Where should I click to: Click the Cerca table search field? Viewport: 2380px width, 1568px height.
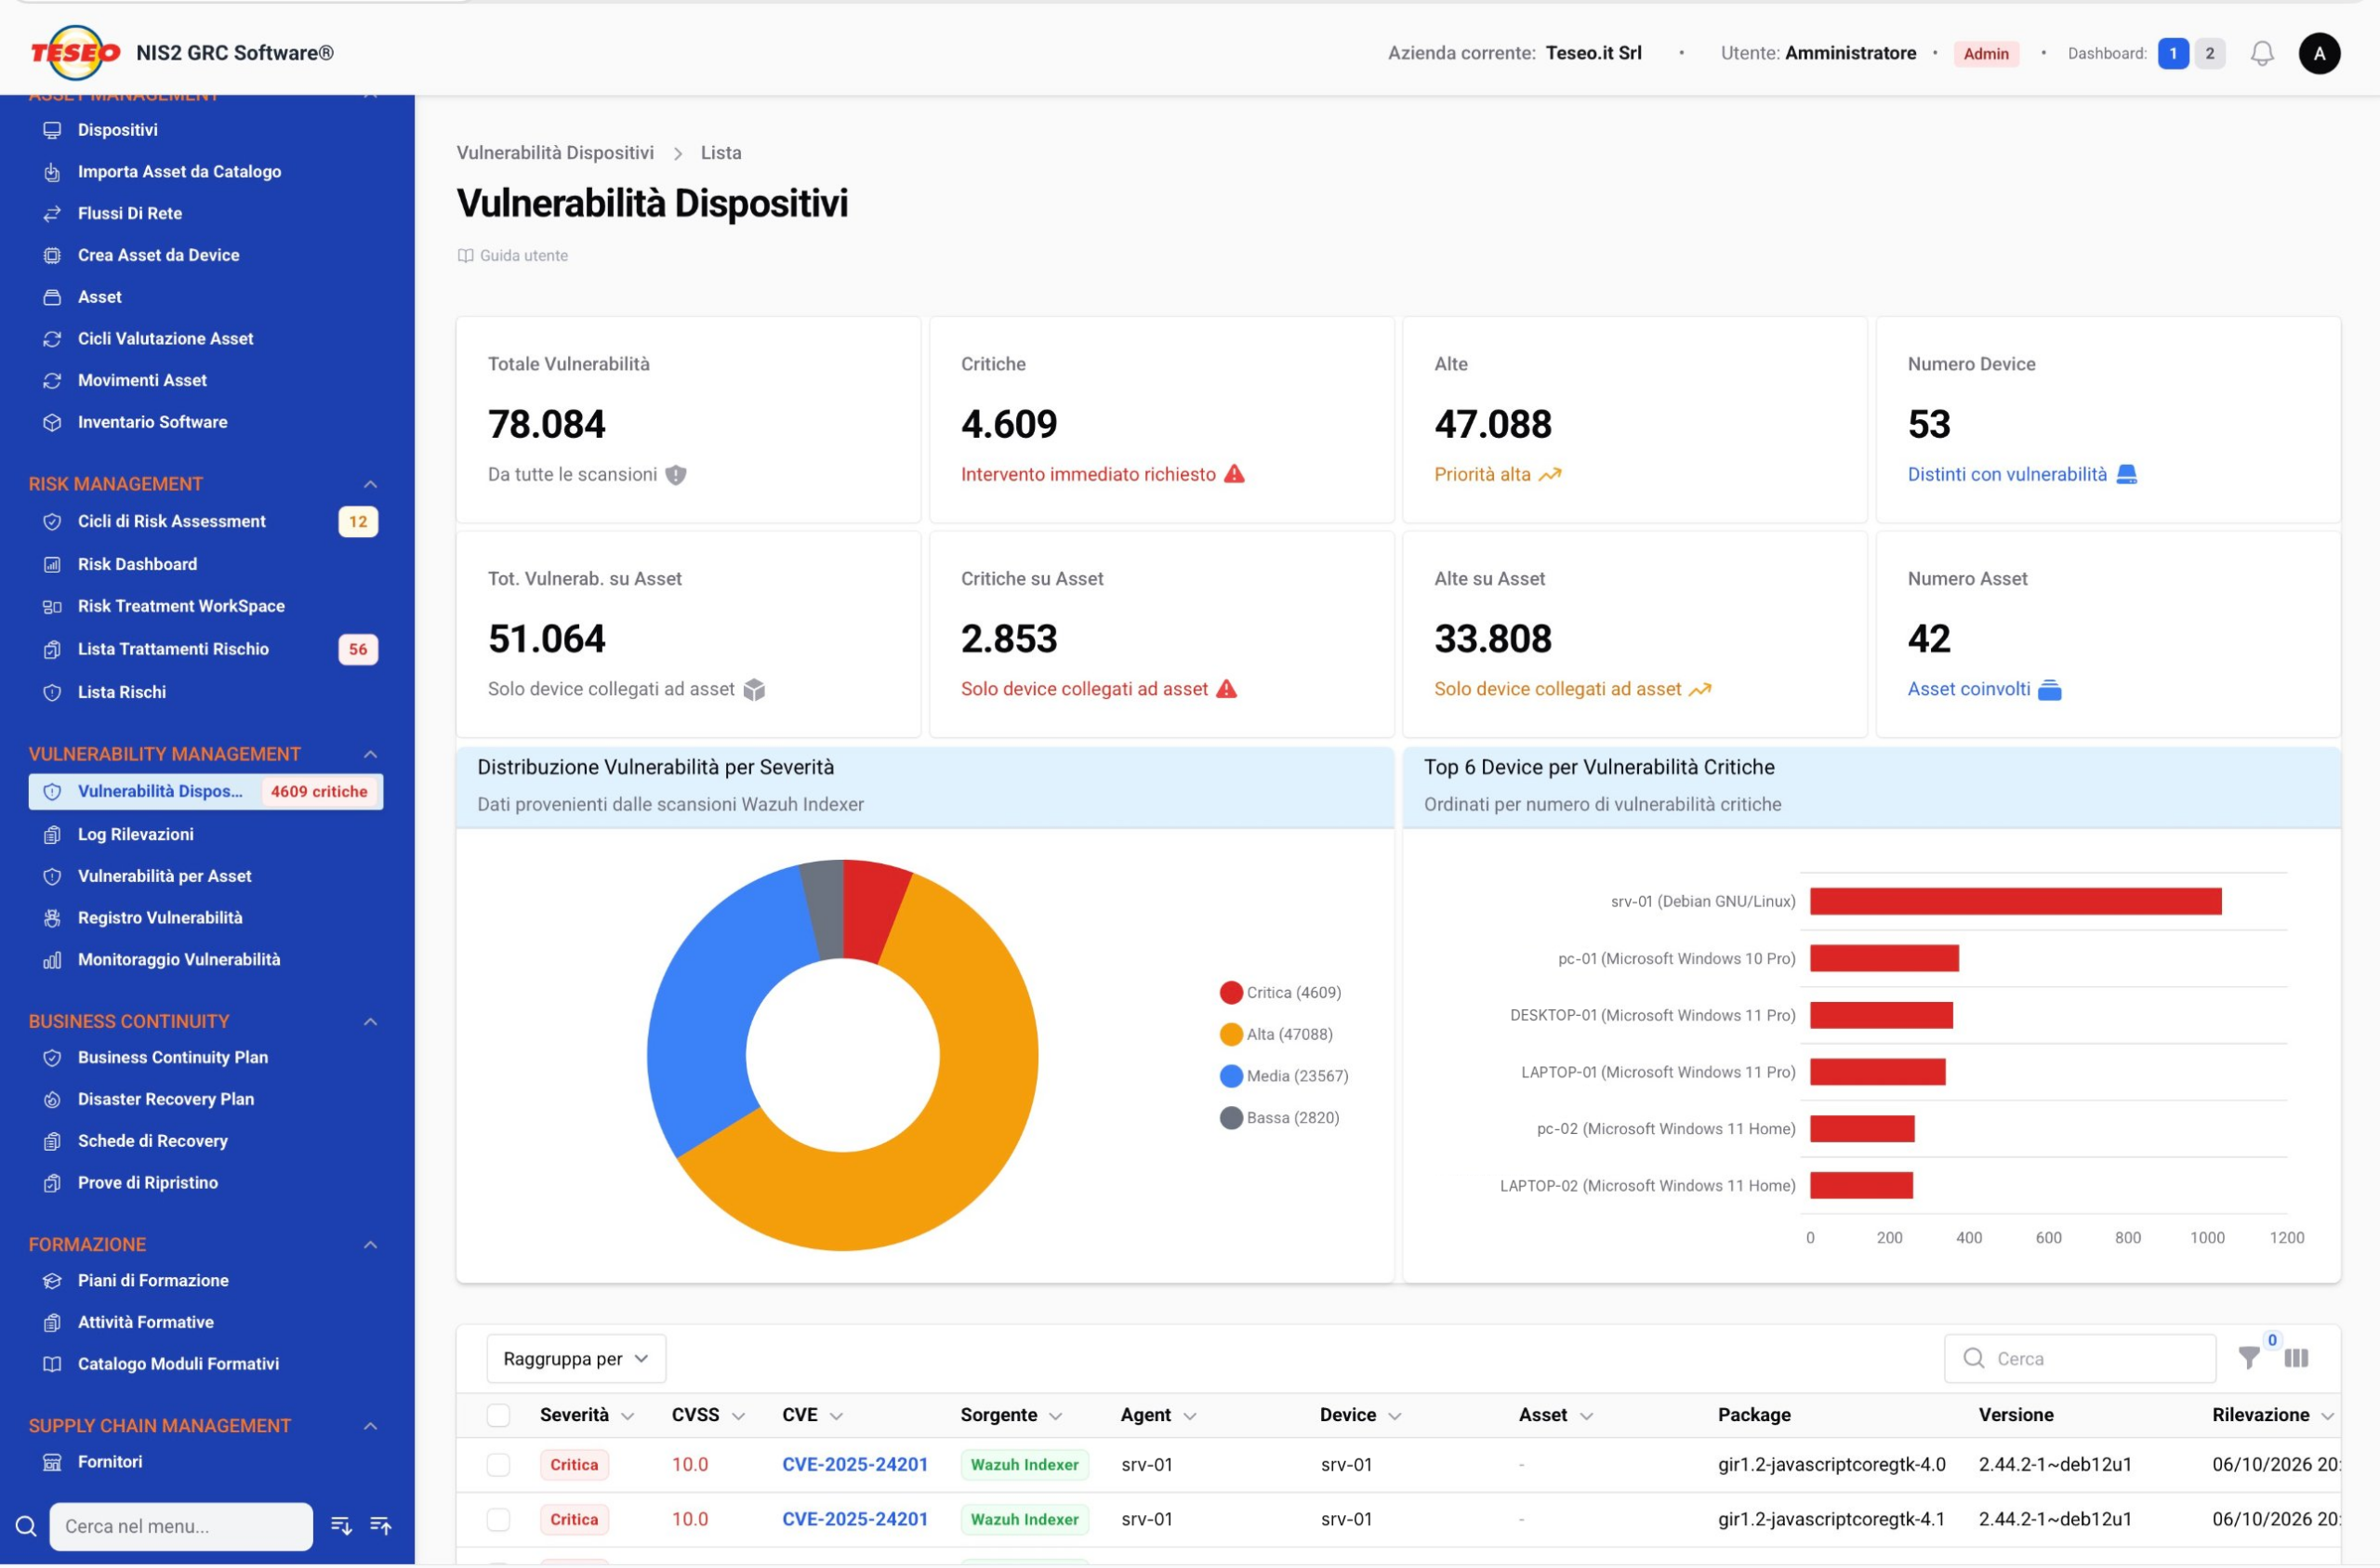coord(2080,1359)
